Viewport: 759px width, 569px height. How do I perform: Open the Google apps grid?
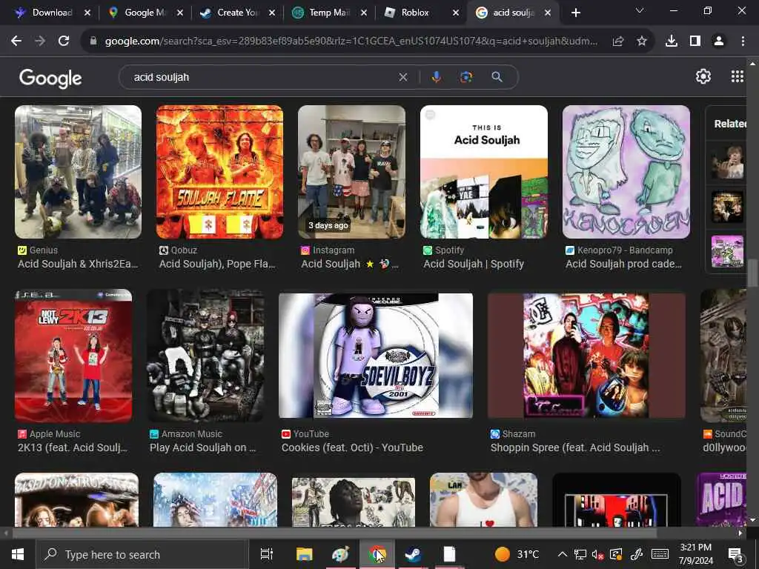click(737, 76)
